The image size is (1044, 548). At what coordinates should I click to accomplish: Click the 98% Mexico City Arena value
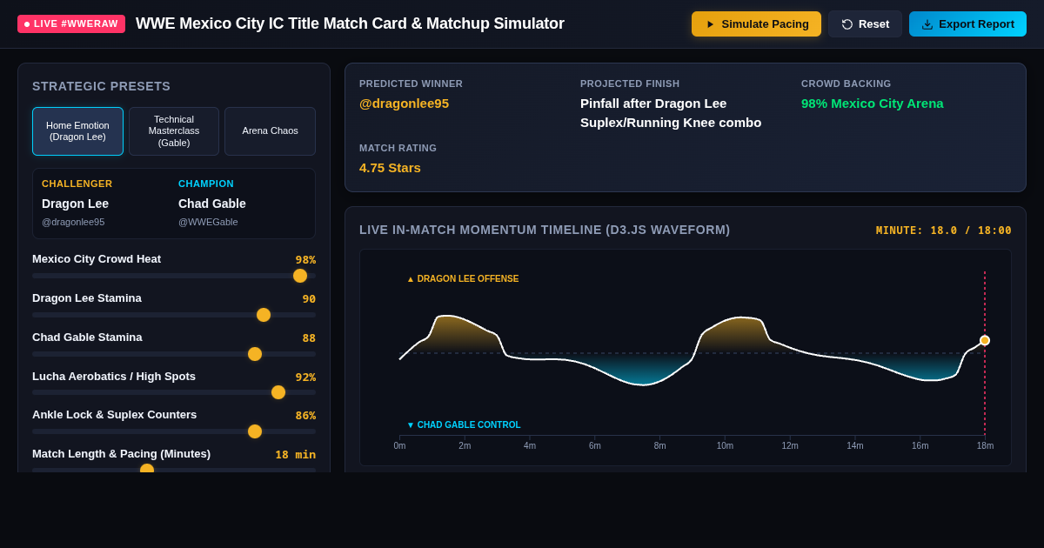[873, 104]
